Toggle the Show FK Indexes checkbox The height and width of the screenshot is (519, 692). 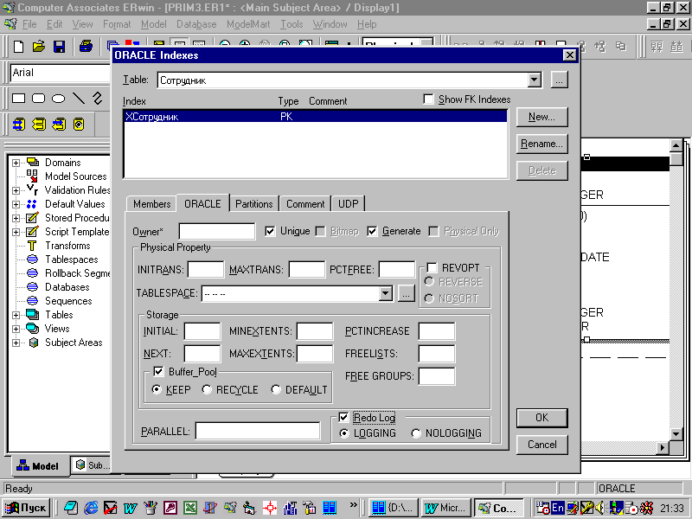428,99
